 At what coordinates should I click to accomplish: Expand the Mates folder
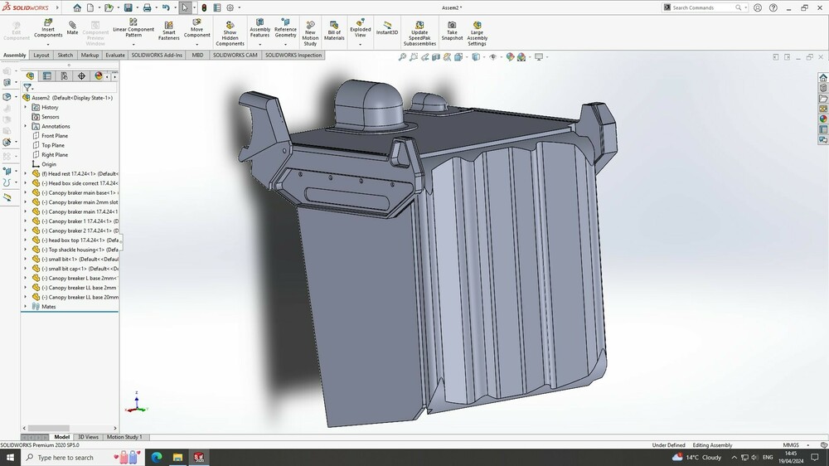[26, 307]
